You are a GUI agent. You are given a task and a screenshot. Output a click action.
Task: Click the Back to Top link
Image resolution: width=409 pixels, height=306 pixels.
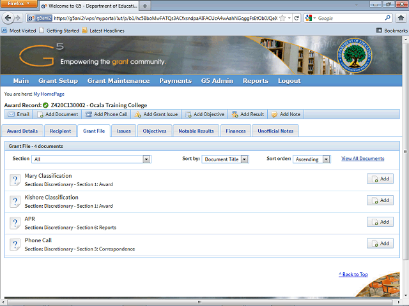(353, 274)
